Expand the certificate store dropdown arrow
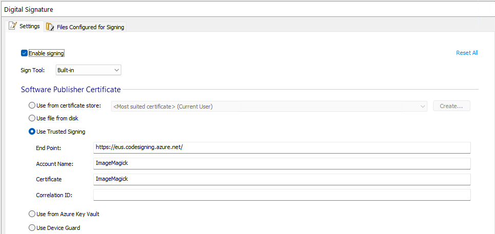The height and width of the screenshot is (234, 495). [x=422, y=107]
